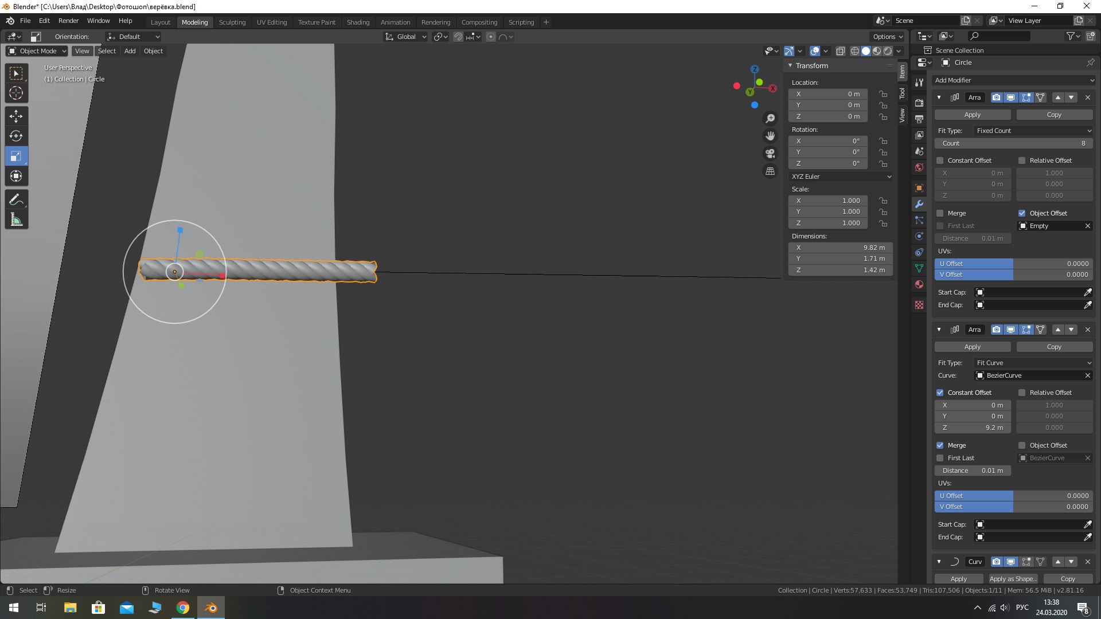Open the Global transform orientation dropdown
The height and width of the screenshot is (619, 1101).
(x=406, y=37)
